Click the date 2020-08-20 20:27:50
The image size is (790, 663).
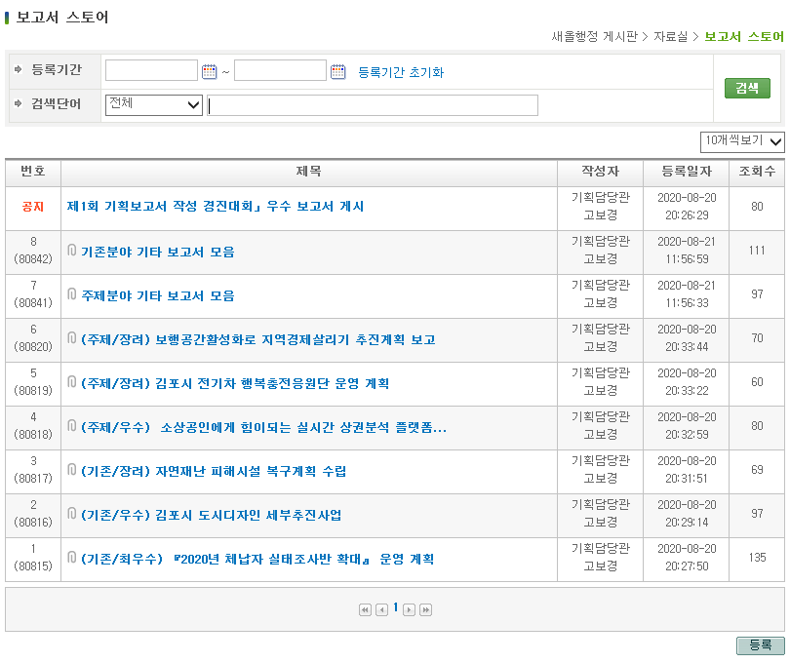(x=687, y=557)
